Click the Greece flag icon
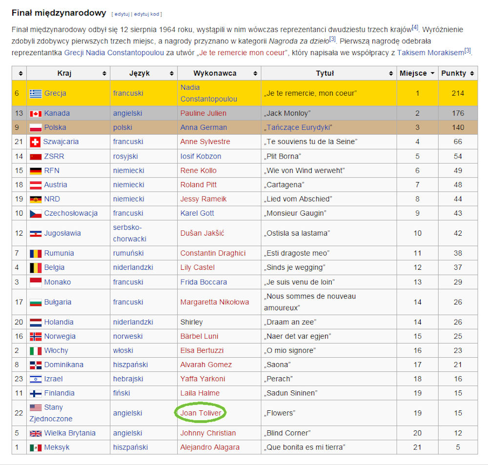Viewport: 488px width, 465px height. point(36,93)
